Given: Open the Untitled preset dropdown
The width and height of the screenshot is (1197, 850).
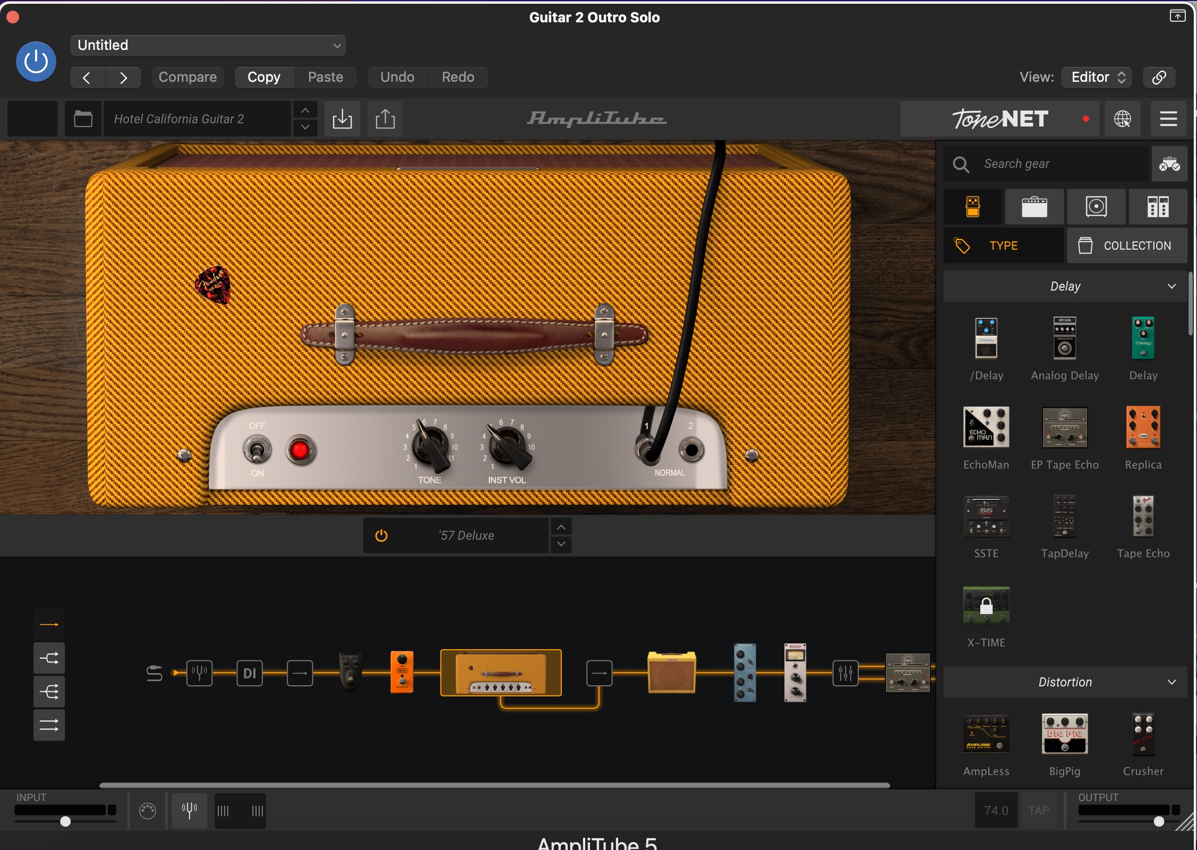Looking at the screenshot, I should (x=208, y=46).
